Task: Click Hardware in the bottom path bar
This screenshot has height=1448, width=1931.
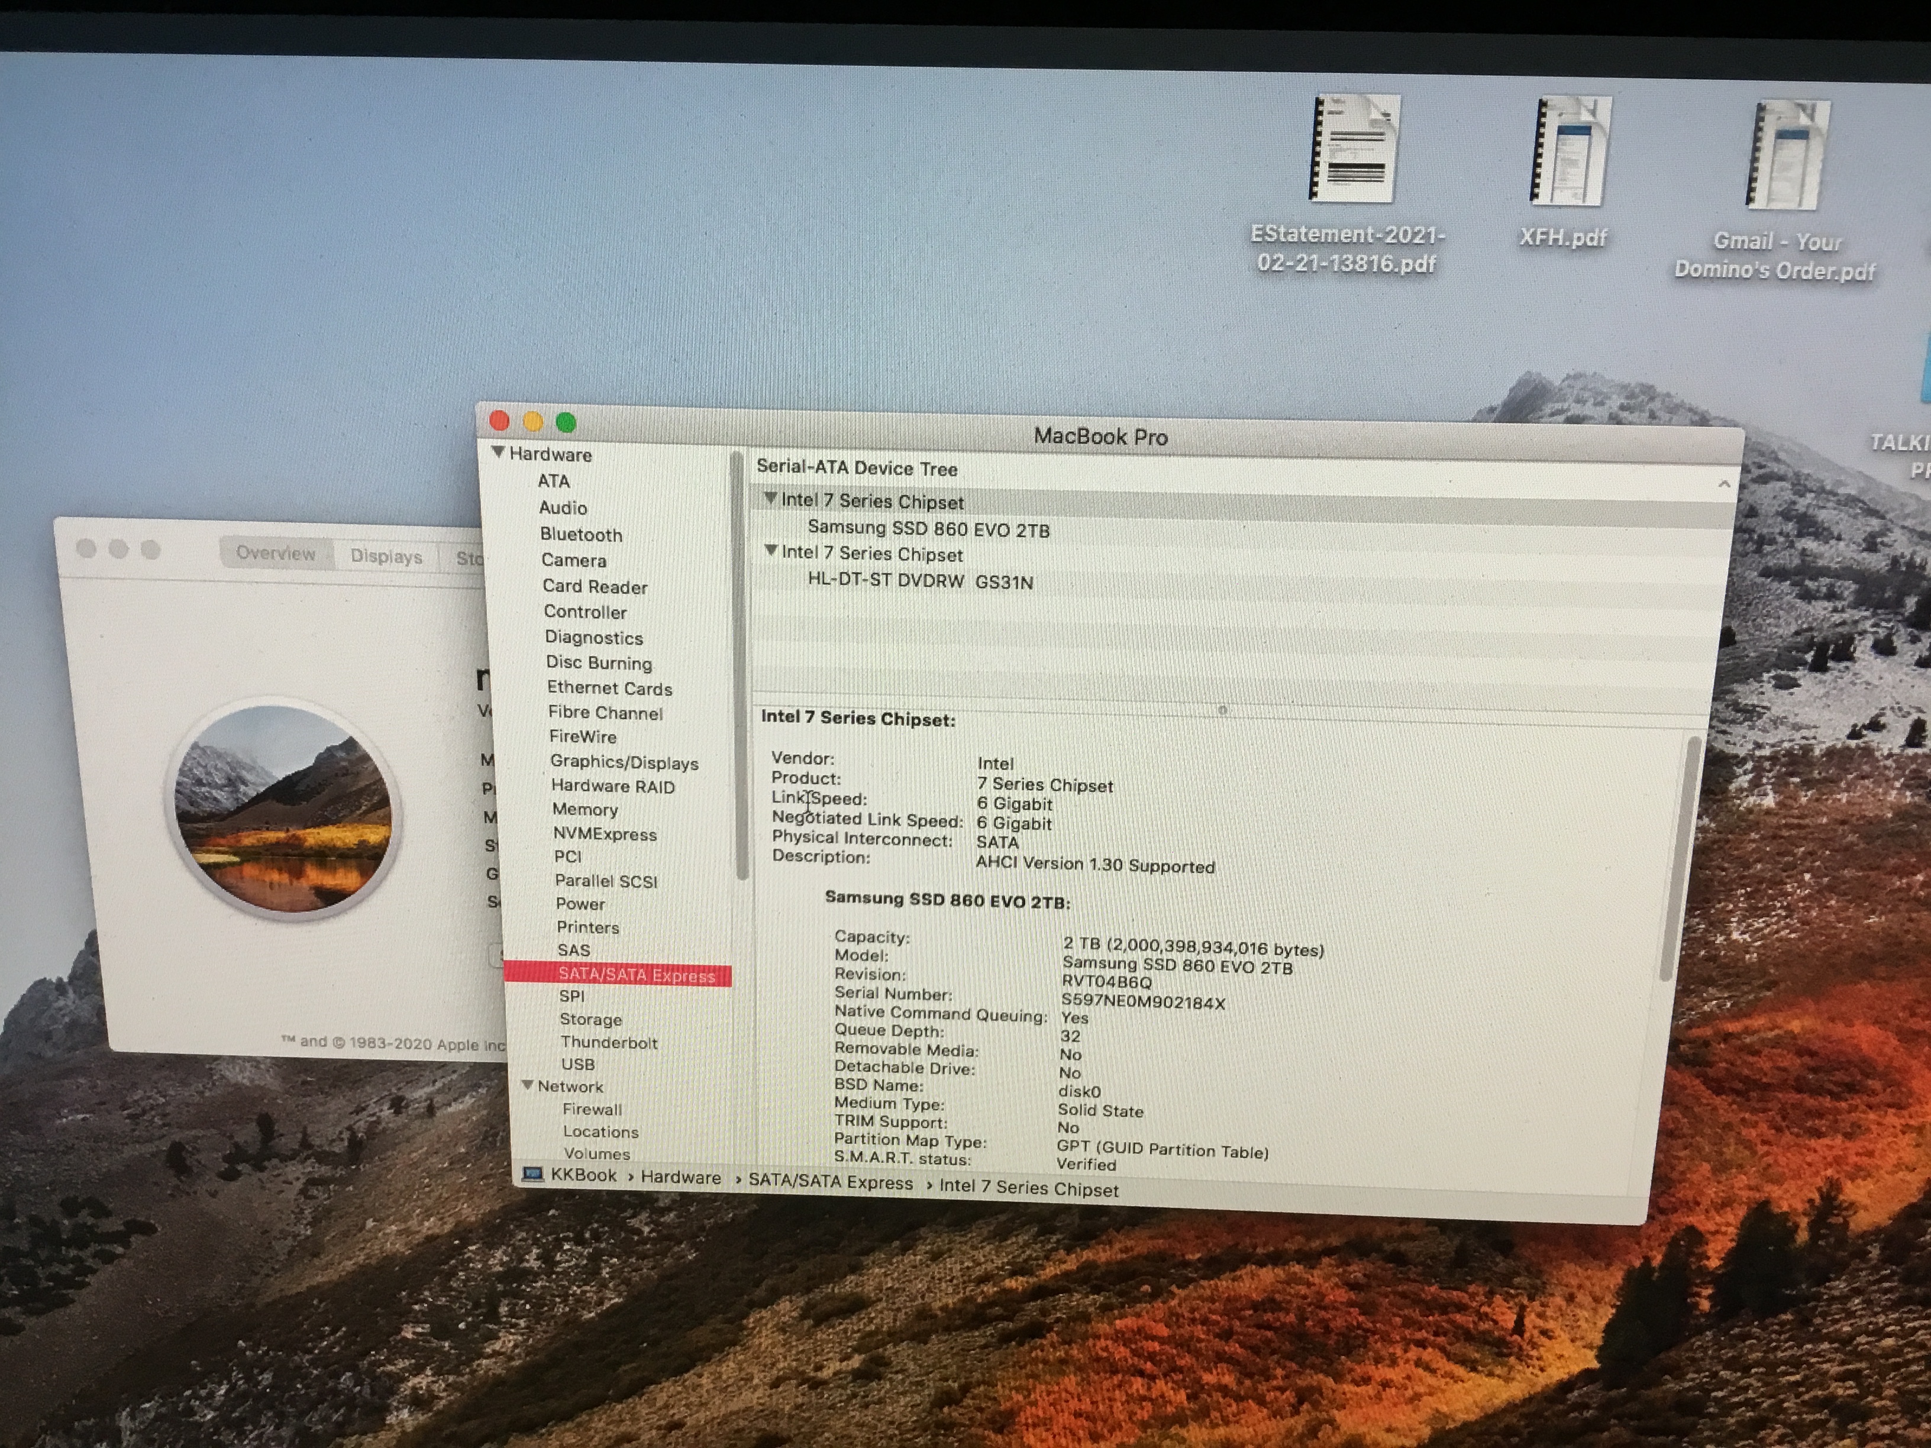Action: (680, 1178)
